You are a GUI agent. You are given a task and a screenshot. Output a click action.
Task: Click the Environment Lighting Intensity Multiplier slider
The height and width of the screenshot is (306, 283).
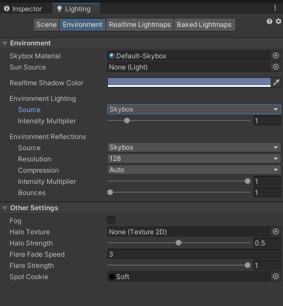(x=179, y=120)
